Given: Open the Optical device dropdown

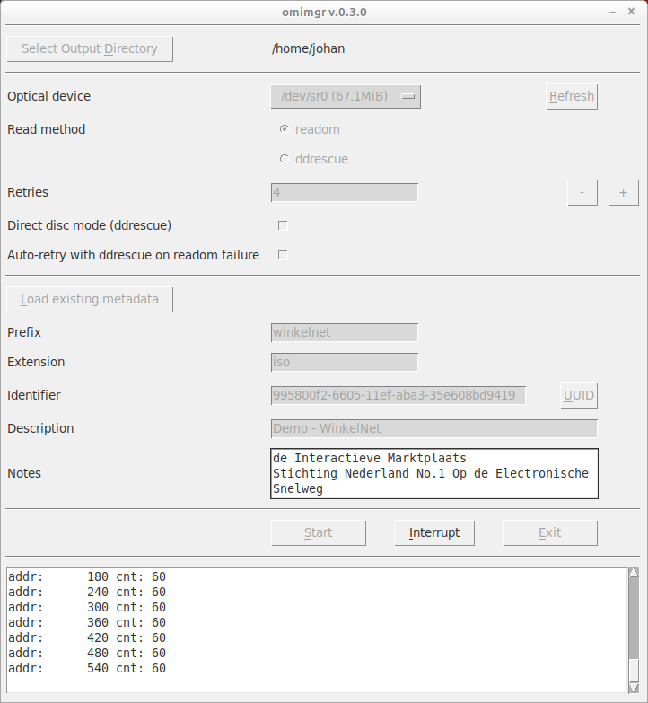Looking at the screenshot, I should (x=346, y=97).
